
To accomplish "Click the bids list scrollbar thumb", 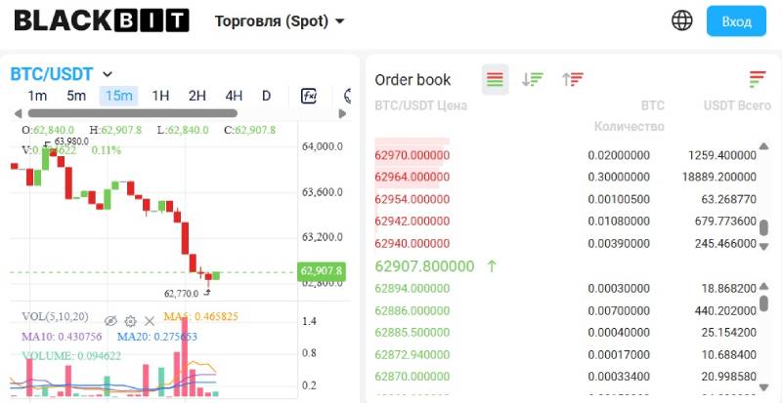I will (x=763, y=302).
